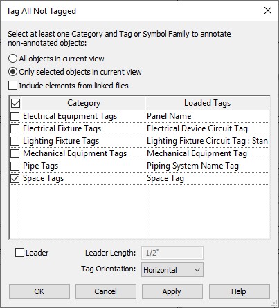Uncheck the Space Tags checkbox

tap(15, 179)
